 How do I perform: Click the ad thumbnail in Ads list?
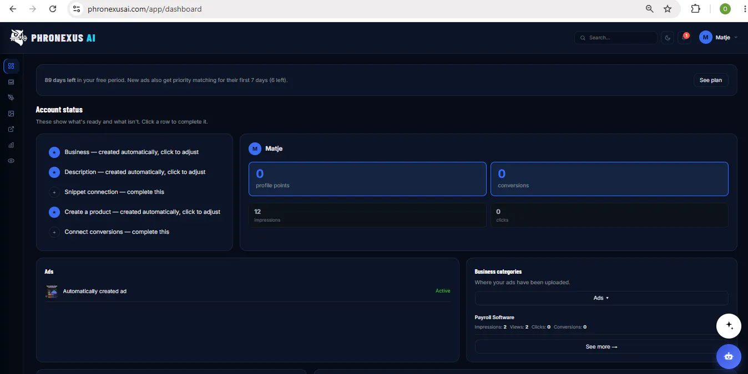(x=52, y=291)
